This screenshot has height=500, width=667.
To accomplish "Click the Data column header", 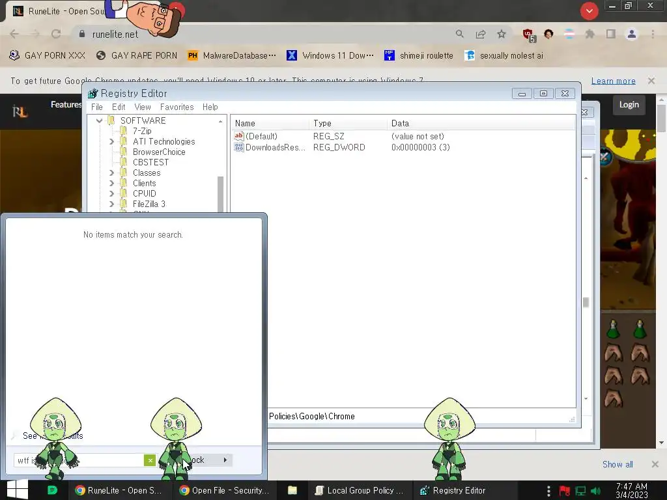I will pyautogui.click(x=481, y=123).
